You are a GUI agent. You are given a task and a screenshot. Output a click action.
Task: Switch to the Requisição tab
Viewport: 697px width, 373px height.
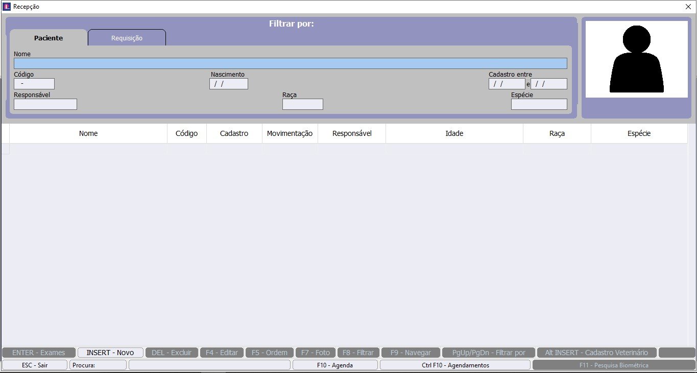coord(127,38)
